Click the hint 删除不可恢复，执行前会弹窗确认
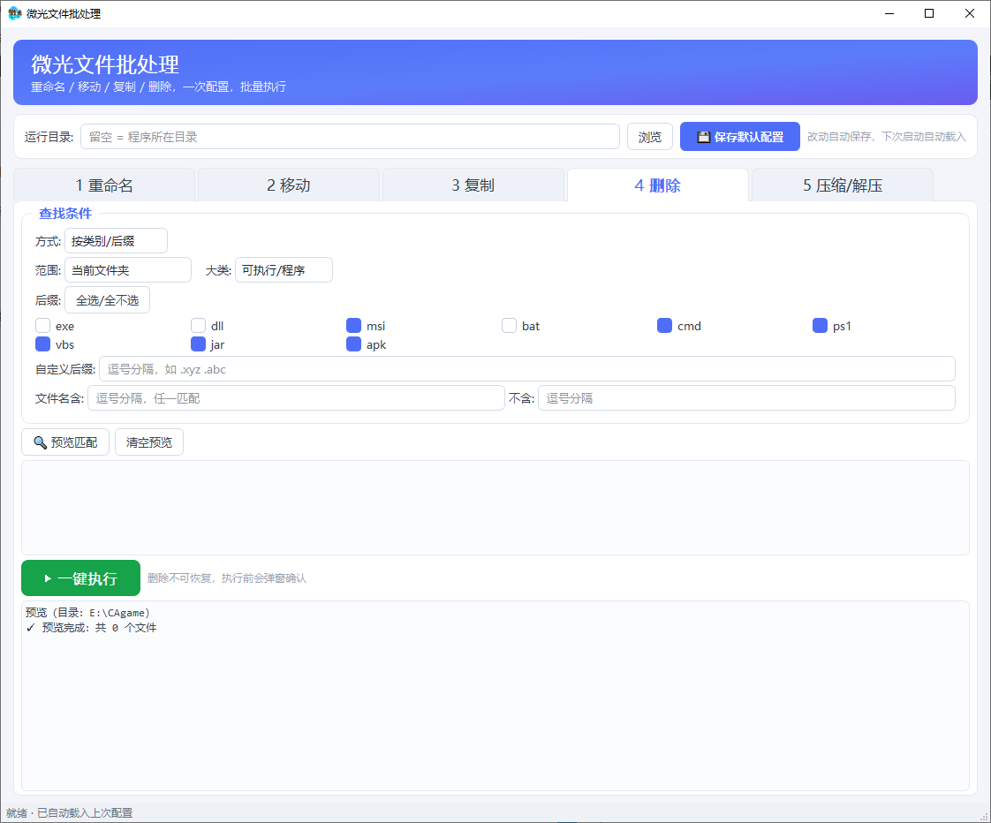The image size is (991, 823). click(227, 578)
